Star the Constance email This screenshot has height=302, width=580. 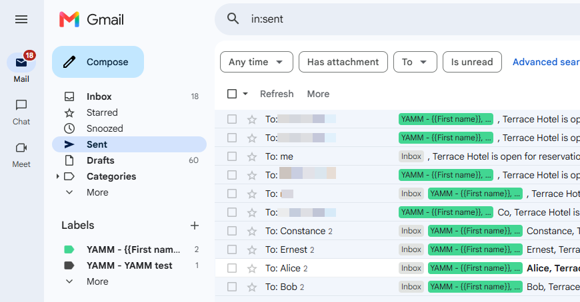click(x=252, y=231)
